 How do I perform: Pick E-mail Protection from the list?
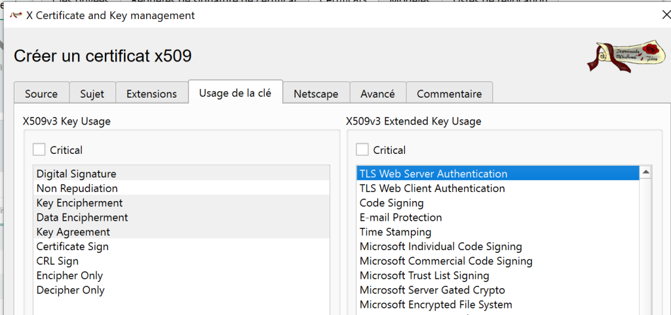[401, 217]
